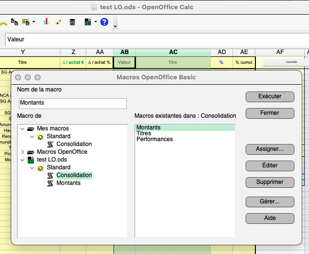
Task: Click the spreadsheet document toolbar icon
Action: (x=88, y=22)
